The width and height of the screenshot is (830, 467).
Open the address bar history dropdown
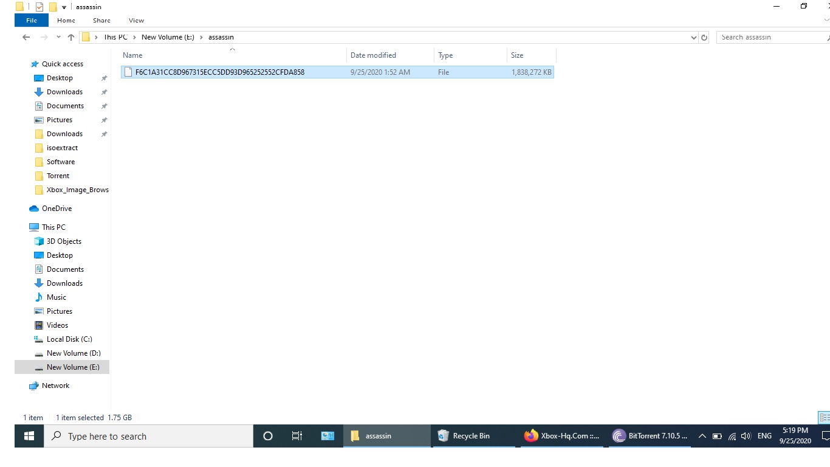point(694,37)
